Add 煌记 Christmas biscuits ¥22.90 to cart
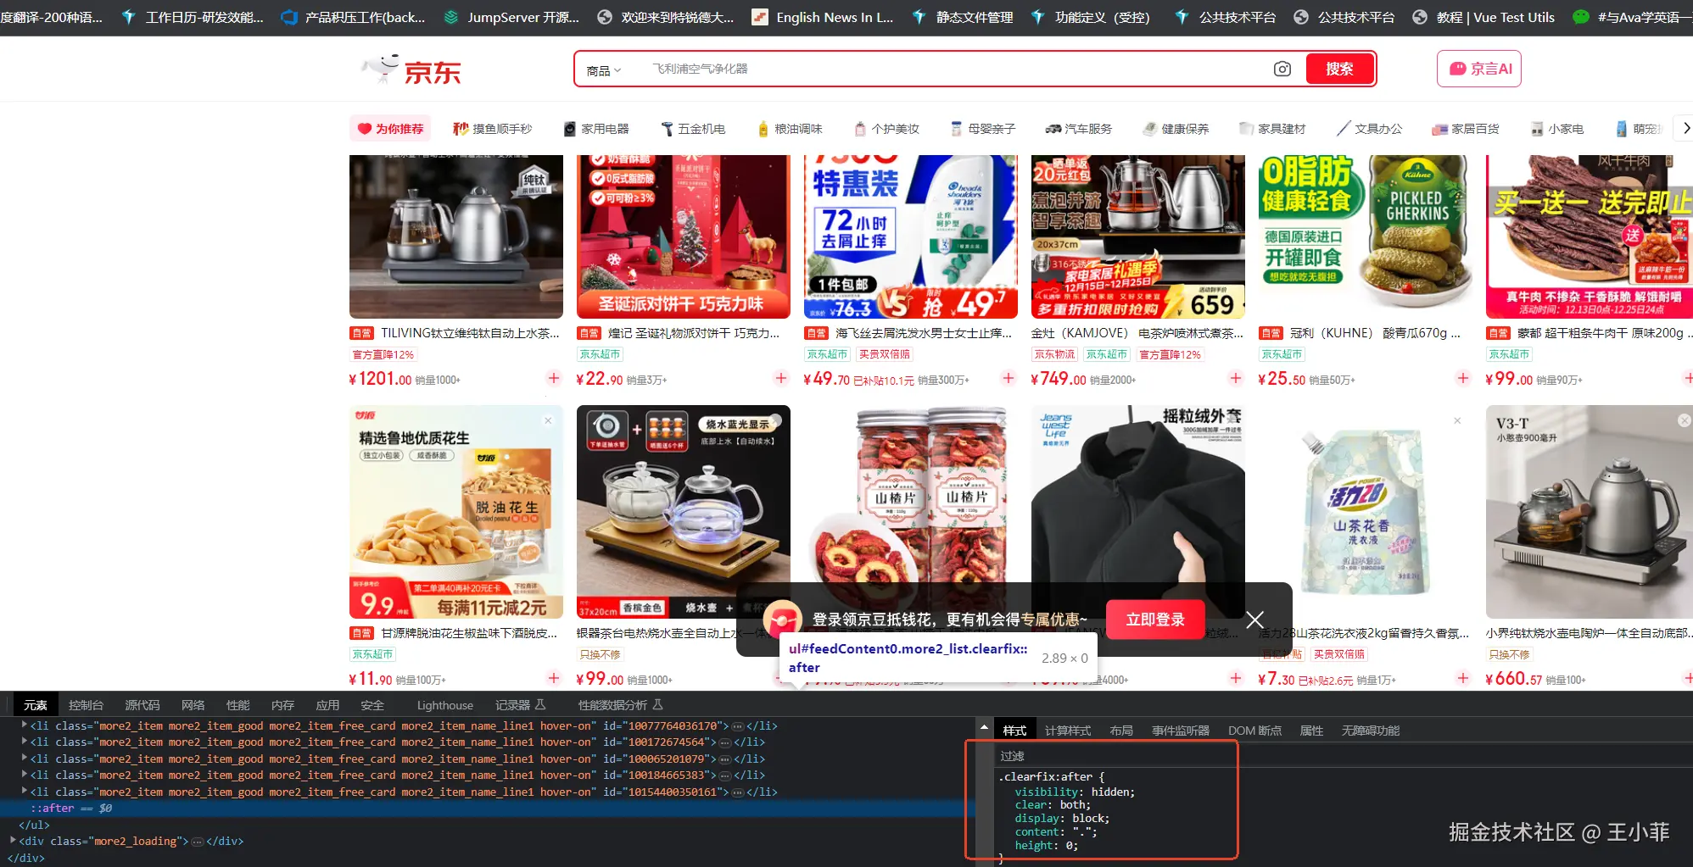The image size is (1693, 867). tap(781, 378)
